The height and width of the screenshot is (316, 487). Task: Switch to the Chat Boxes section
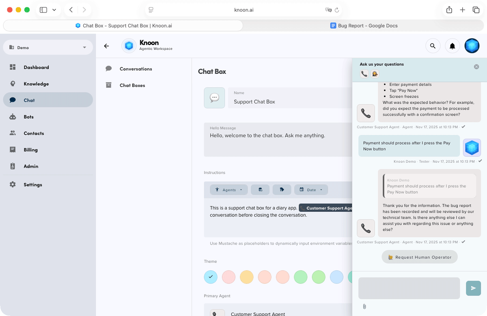click(132, 85)
